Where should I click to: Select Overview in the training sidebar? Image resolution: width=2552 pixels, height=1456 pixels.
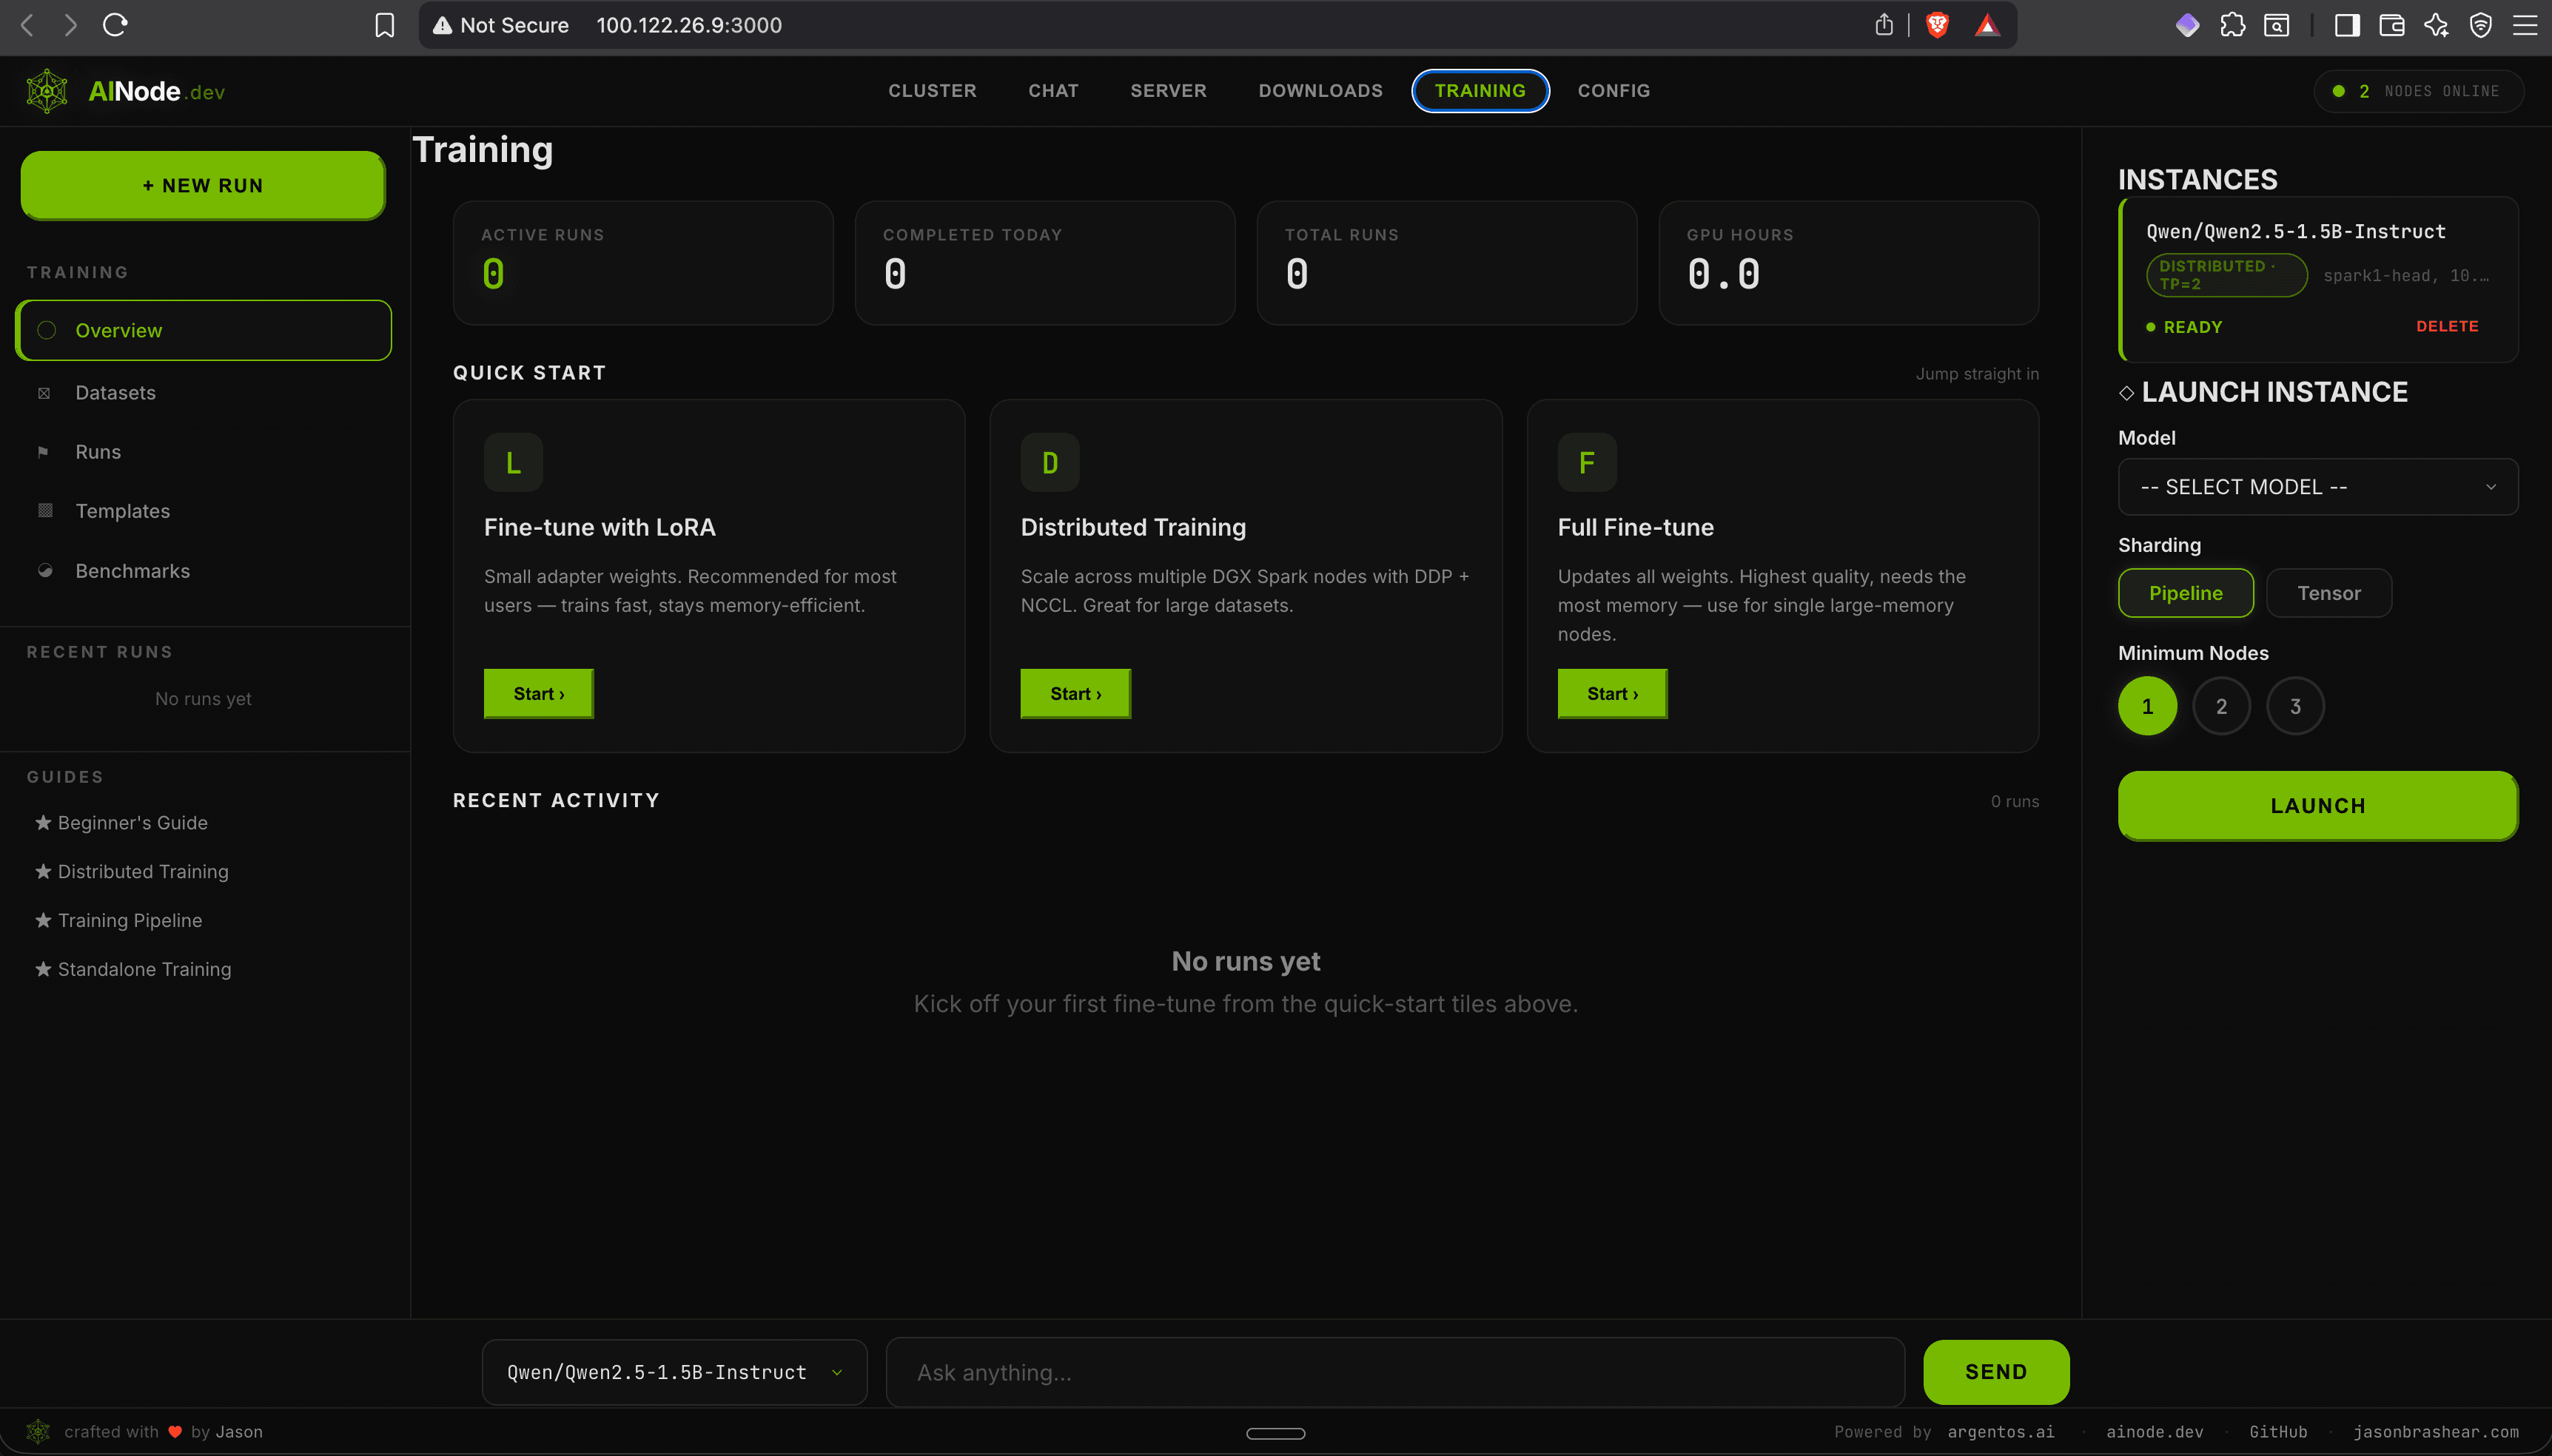204,330
